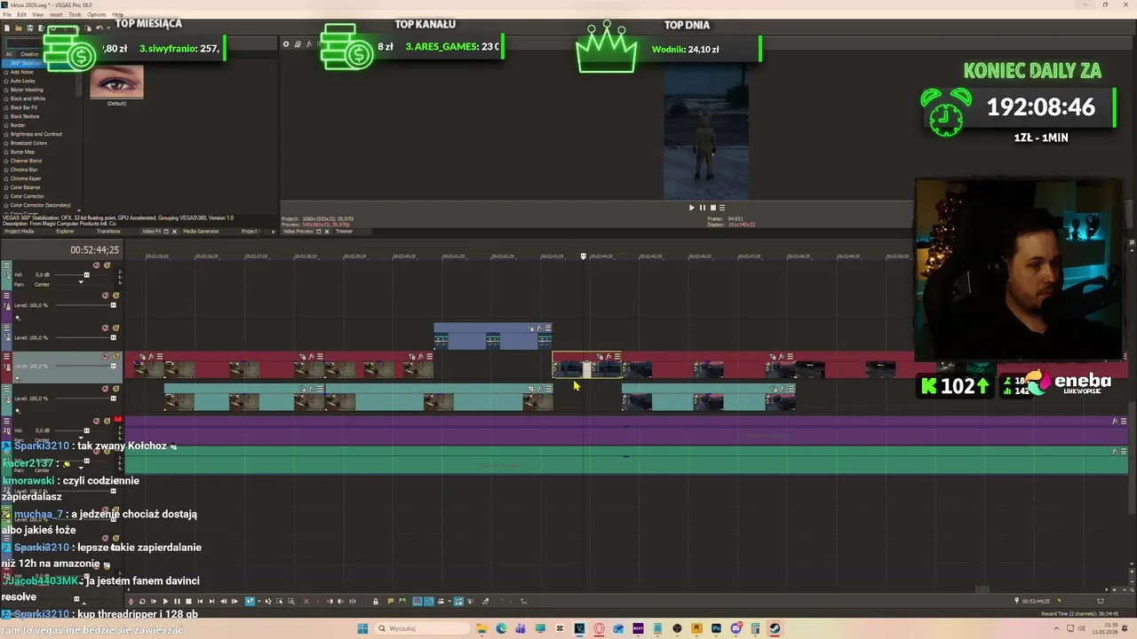
Task: Toggle Loop Playback in transport bar
Action: [x=142, y=601]
